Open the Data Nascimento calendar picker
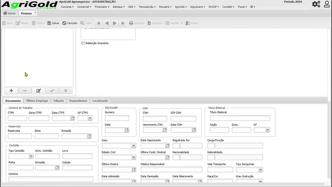Image resolution: width=332 pixels, height=187 pixels. [167, 146]
